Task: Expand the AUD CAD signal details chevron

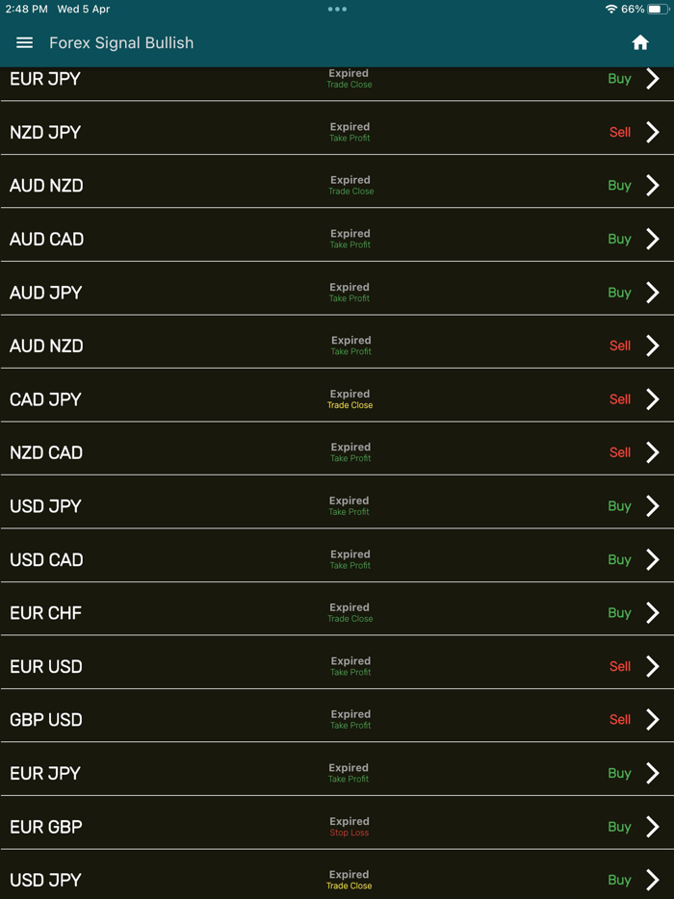Action: pos(651,239)
